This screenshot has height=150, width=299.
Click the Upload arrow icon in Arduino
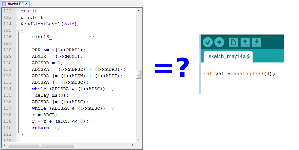click(x=219, y=42)
